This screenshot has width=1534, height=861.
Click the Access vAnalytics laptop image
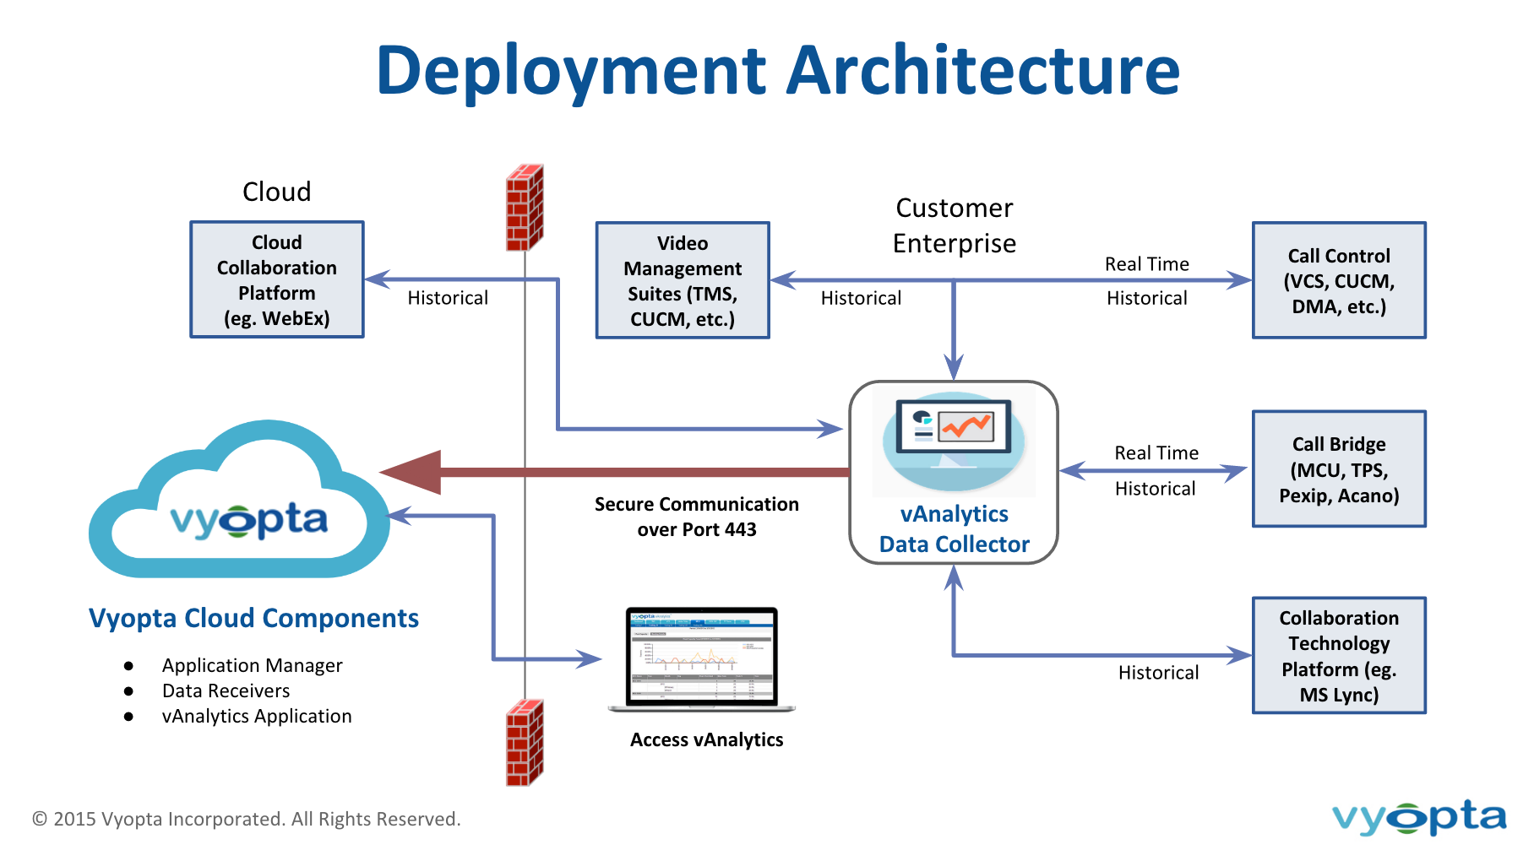(701, 659)
